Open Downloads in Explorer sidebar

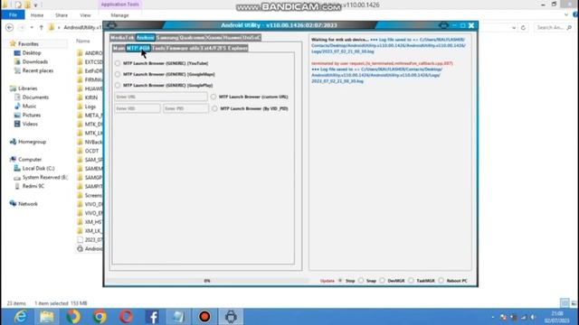tap(35, 61)
